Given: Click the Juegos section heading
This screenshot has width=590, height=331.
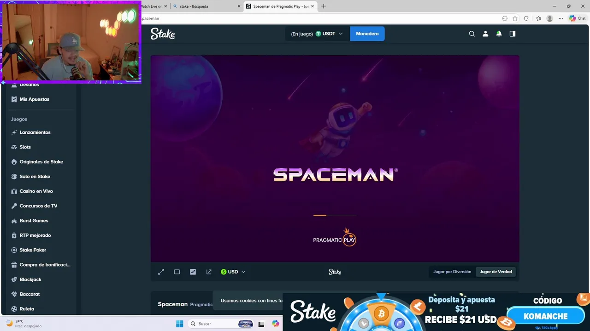Looking at the screenshot, I should [x=19, y=119].
